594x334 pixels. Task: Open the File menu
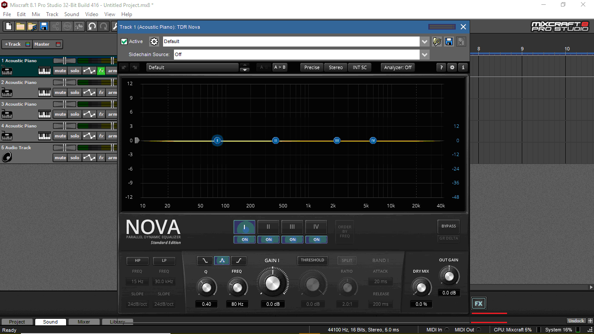click(7, 14)
